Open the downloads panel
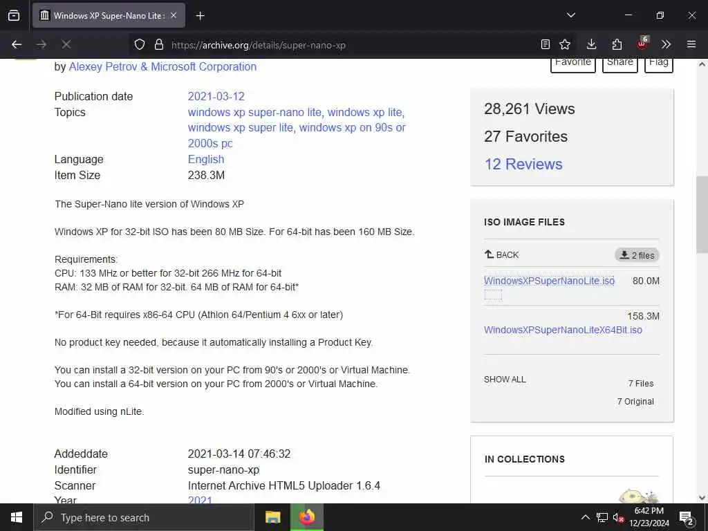Image resolution: width=708 pixels, height=531 pixels. click(x=592, y=44)
